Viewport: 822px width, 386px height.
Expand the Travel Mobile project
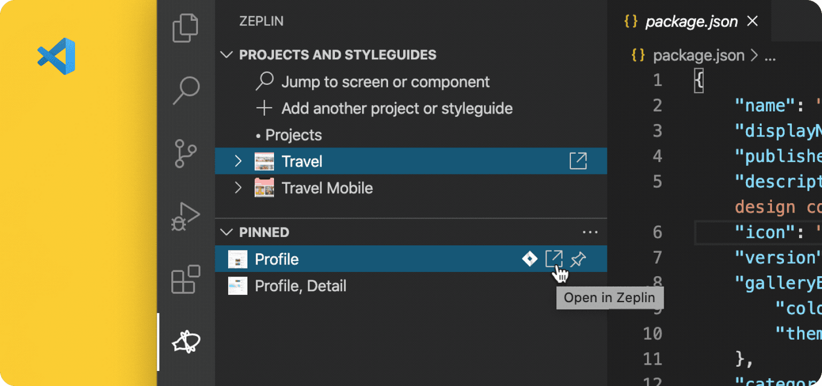coord(238,188)
